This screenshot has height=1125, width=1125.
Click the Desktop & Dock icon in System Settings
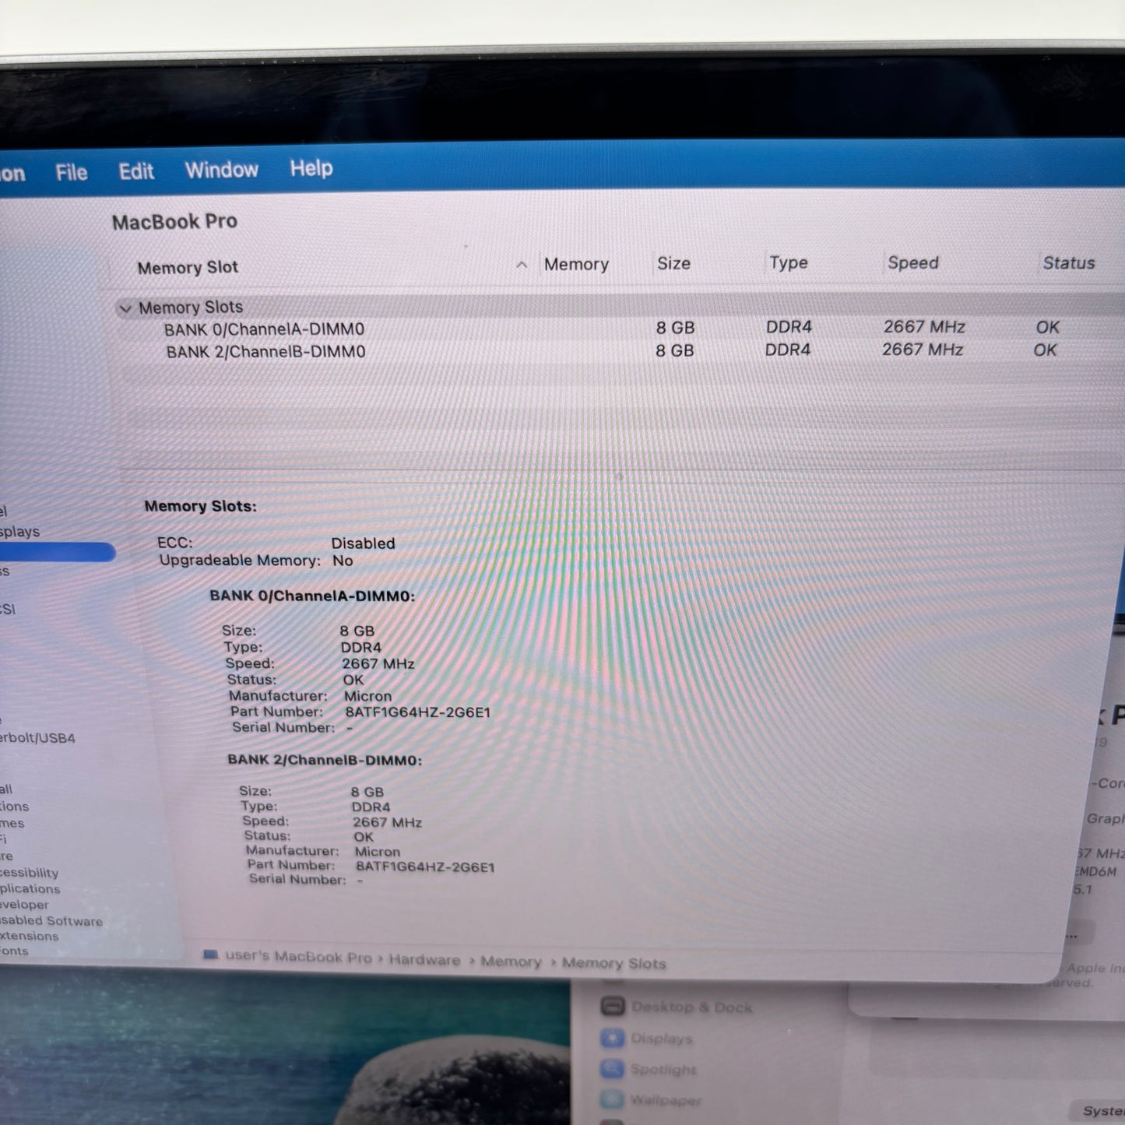click(x=613, y=1006)
